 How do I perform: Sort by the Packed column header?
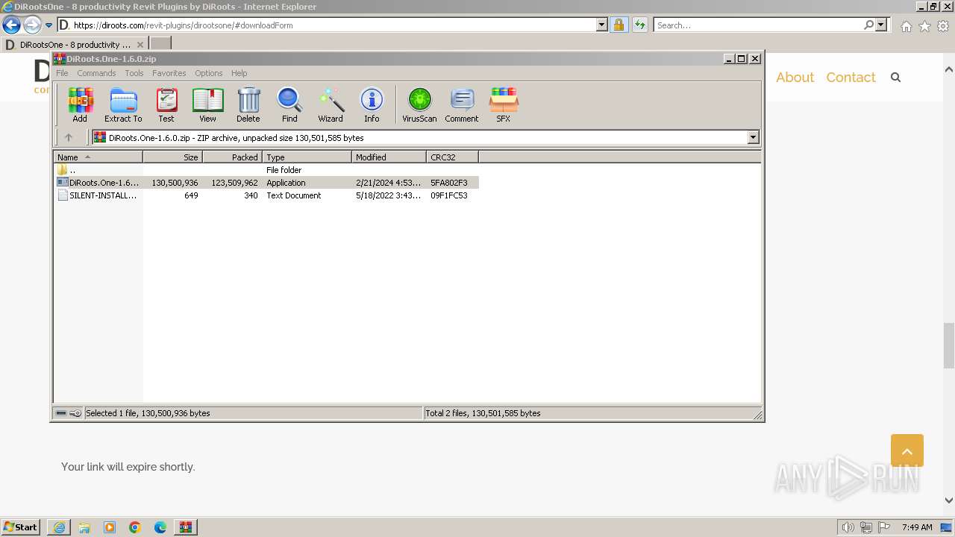(x=232, y=157)
